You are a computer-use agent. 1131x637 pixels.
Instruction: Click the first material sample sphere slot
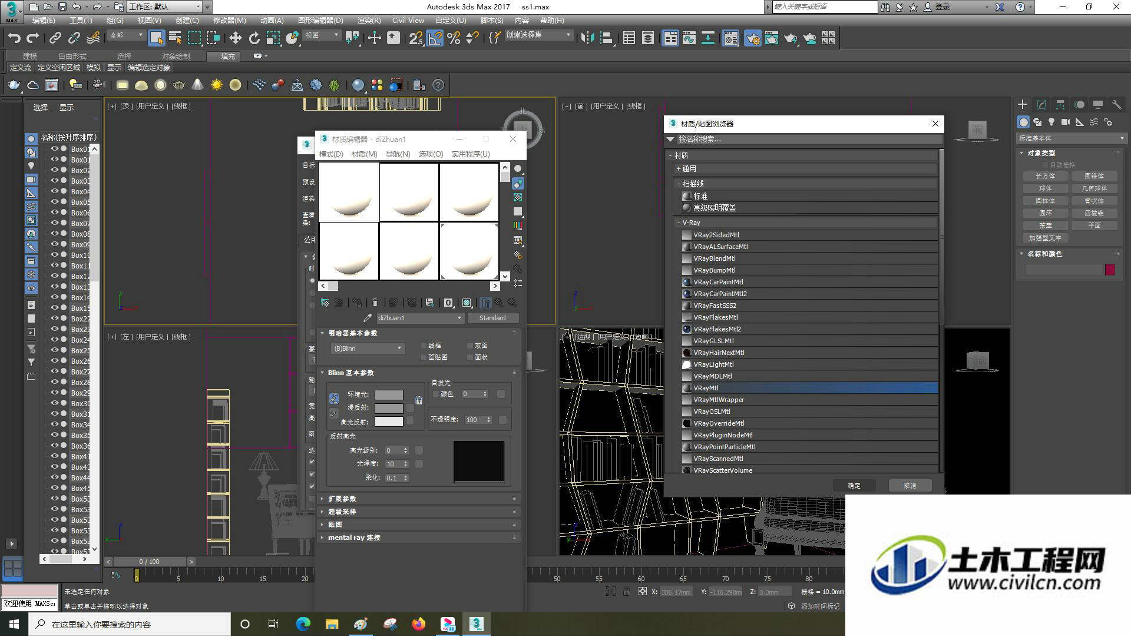tap(349, 192)
